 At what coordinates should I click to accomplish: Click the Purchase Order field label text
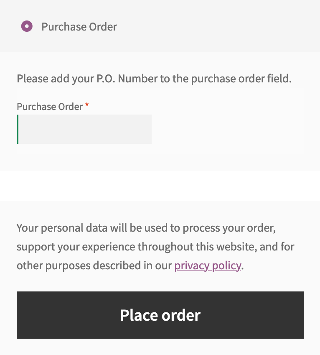49,107
